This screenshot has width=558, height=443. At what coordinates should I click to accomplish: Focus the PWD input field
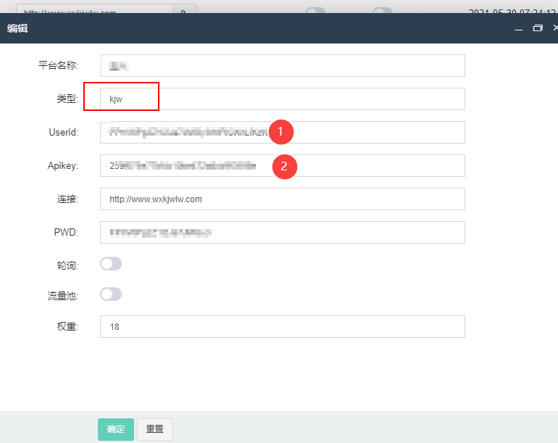(282, 232)
